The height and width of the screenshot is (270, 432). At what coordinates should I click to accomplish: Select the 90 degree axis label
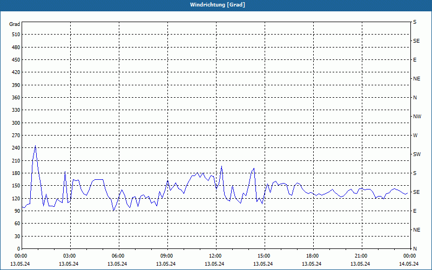[17, 211]
